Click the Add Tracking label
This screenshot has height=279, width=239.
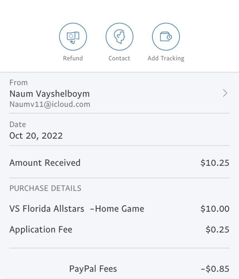[166, 58]
